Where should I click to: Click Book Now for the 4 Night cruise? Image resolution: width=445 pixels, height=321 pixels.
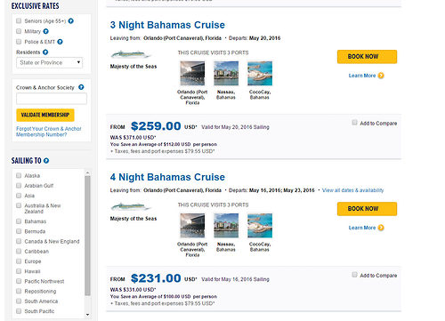pos(367,209)
